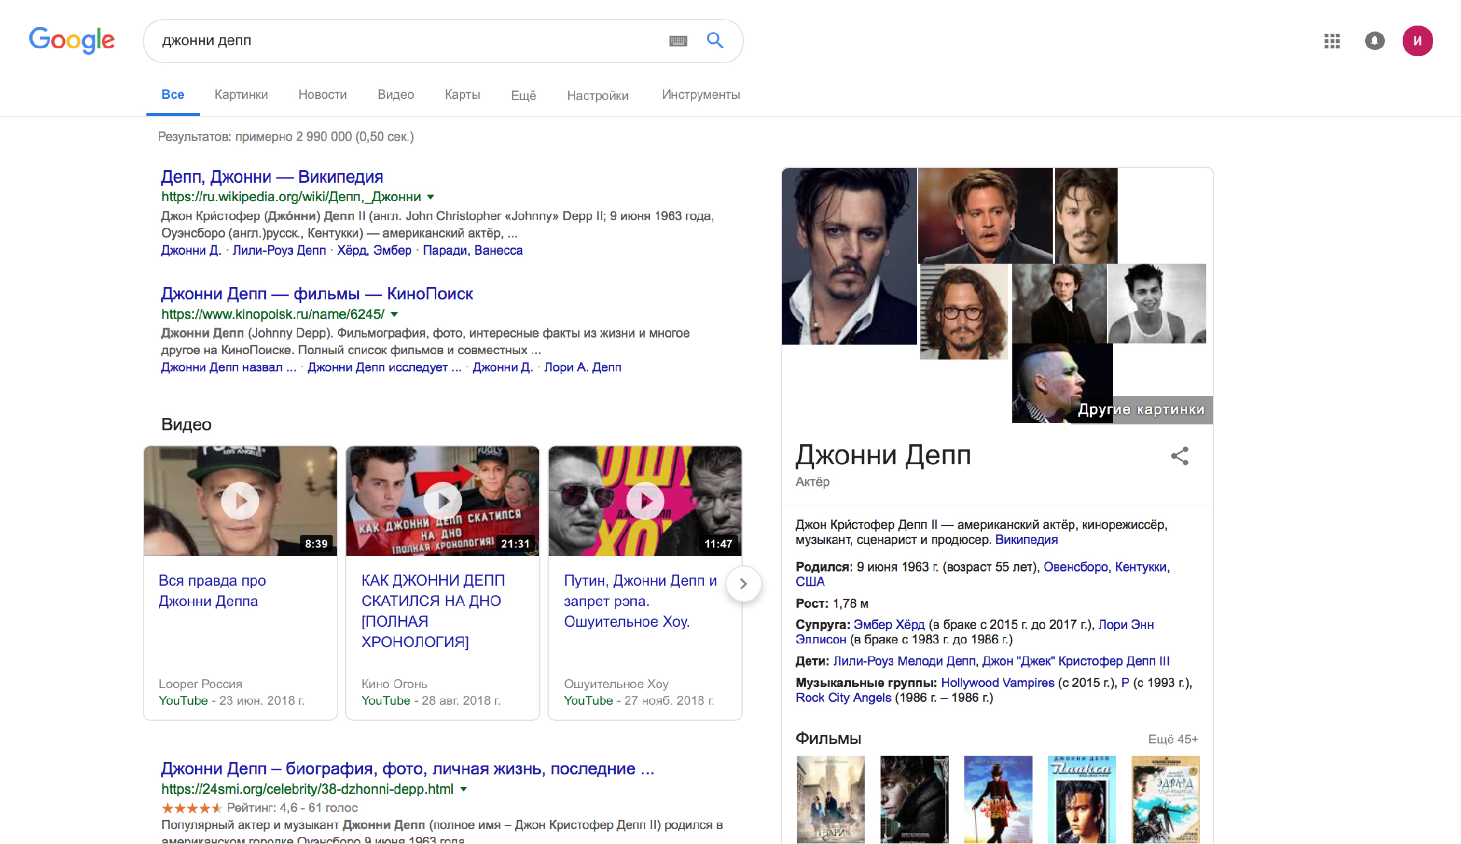Screen dimensions: 1461x844
Task: Open the 'Джонни Депп исследует ...' sitelink
Action: 384,367
